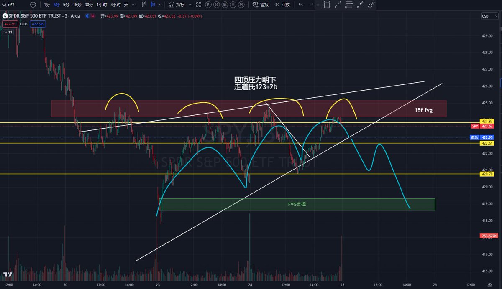
Task: Switch to the 15分 timeframe
Action: point(77,5)
